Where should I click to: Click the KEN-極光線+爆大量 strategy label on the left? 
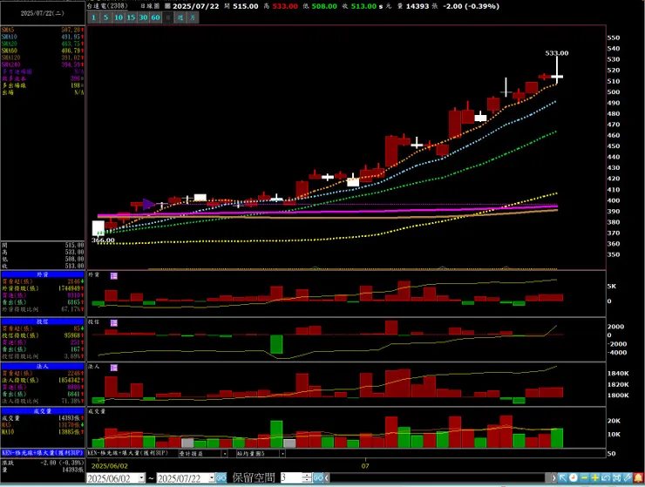point(43,452)
